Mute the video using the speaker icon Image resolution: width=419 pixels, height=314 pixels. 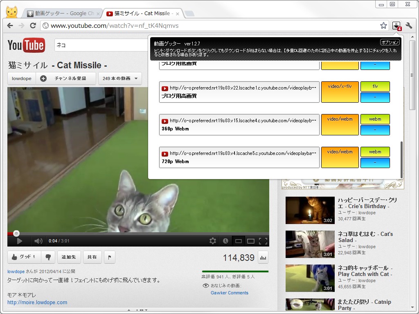(x=38, y=241)
